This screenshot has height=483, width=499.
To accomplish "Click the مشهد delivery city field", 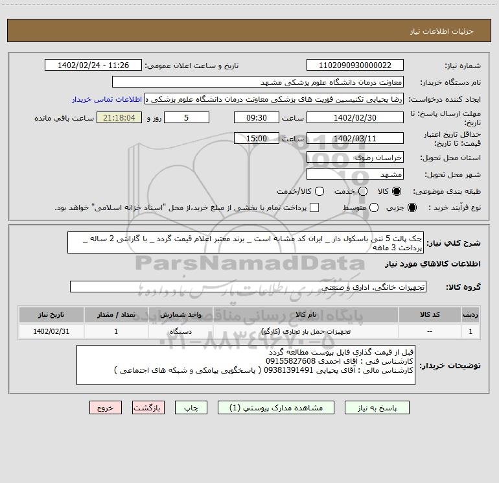I will [355, 174].
